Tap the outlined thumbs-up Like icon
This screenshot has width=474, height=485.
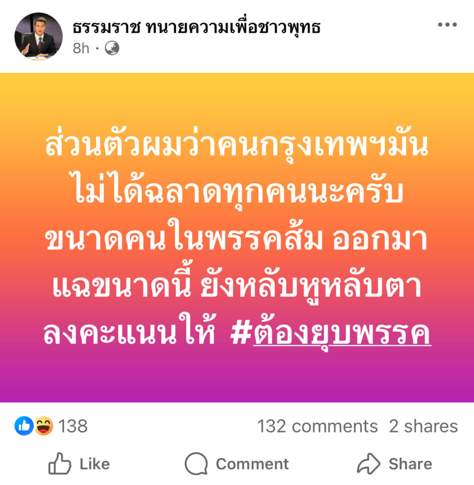pyautogui.click(x=60, y=463)
